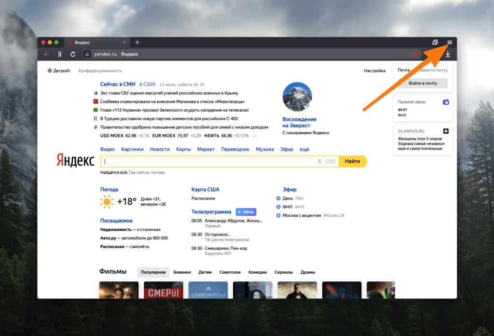Viewport: 494px width, 336px height.
Task: Open Видео service link
Action: pyautogui.click(x=108, y=149)
